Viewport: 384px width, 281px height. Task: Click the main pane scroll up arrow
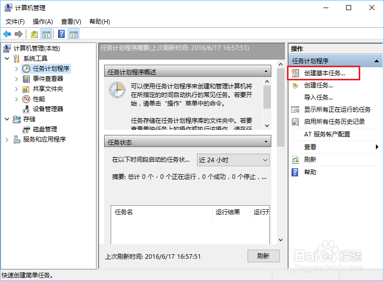tap(280, 64)
